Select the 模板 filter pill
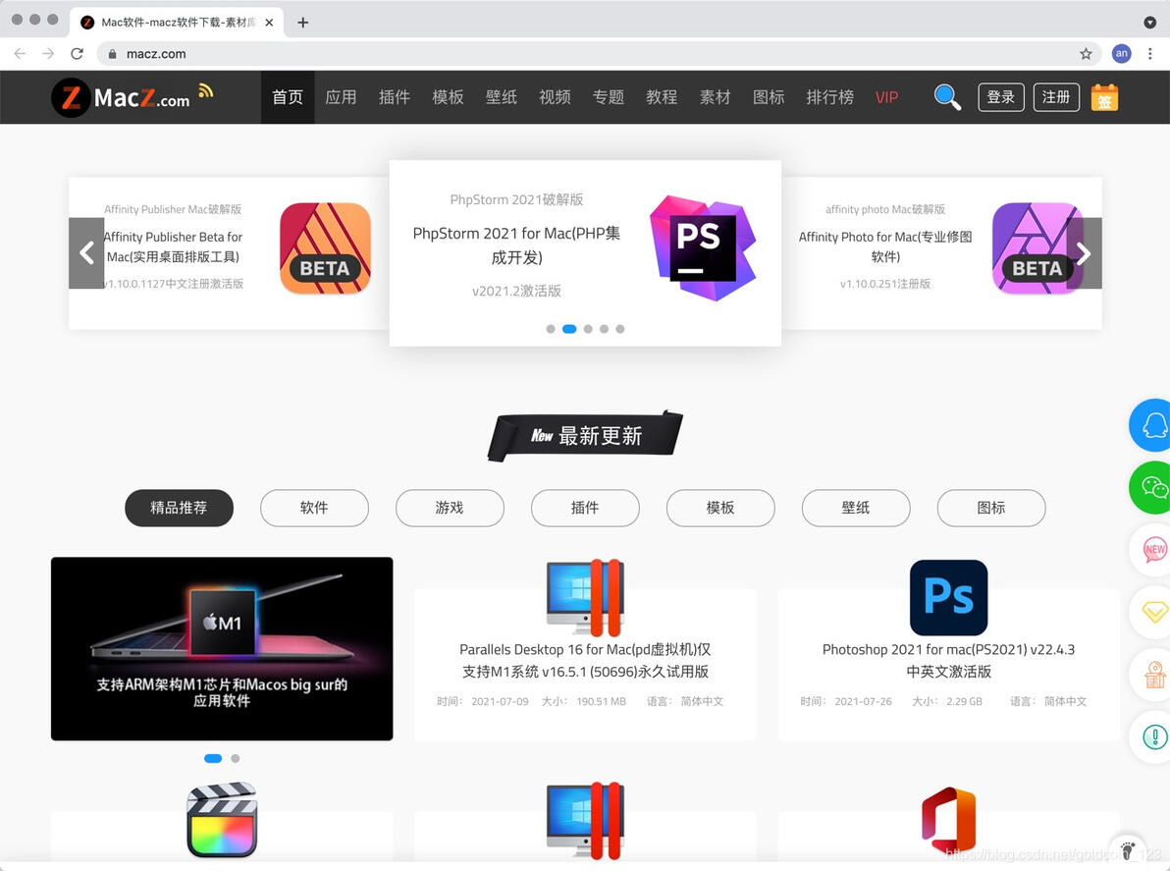Screen dimensions: 1170x871 coord(720,508)
